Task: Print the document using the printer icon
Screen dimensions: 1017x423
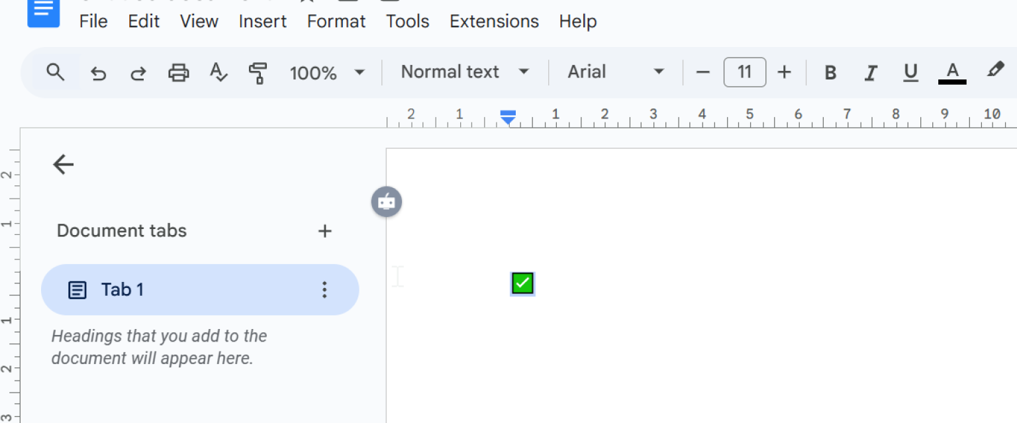Action: pos(178,72)
